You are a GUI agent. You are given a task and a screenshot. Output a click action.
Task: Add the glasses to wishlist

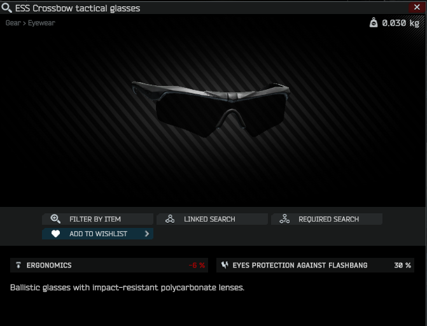pyautogui.click(x=98, y=234)
